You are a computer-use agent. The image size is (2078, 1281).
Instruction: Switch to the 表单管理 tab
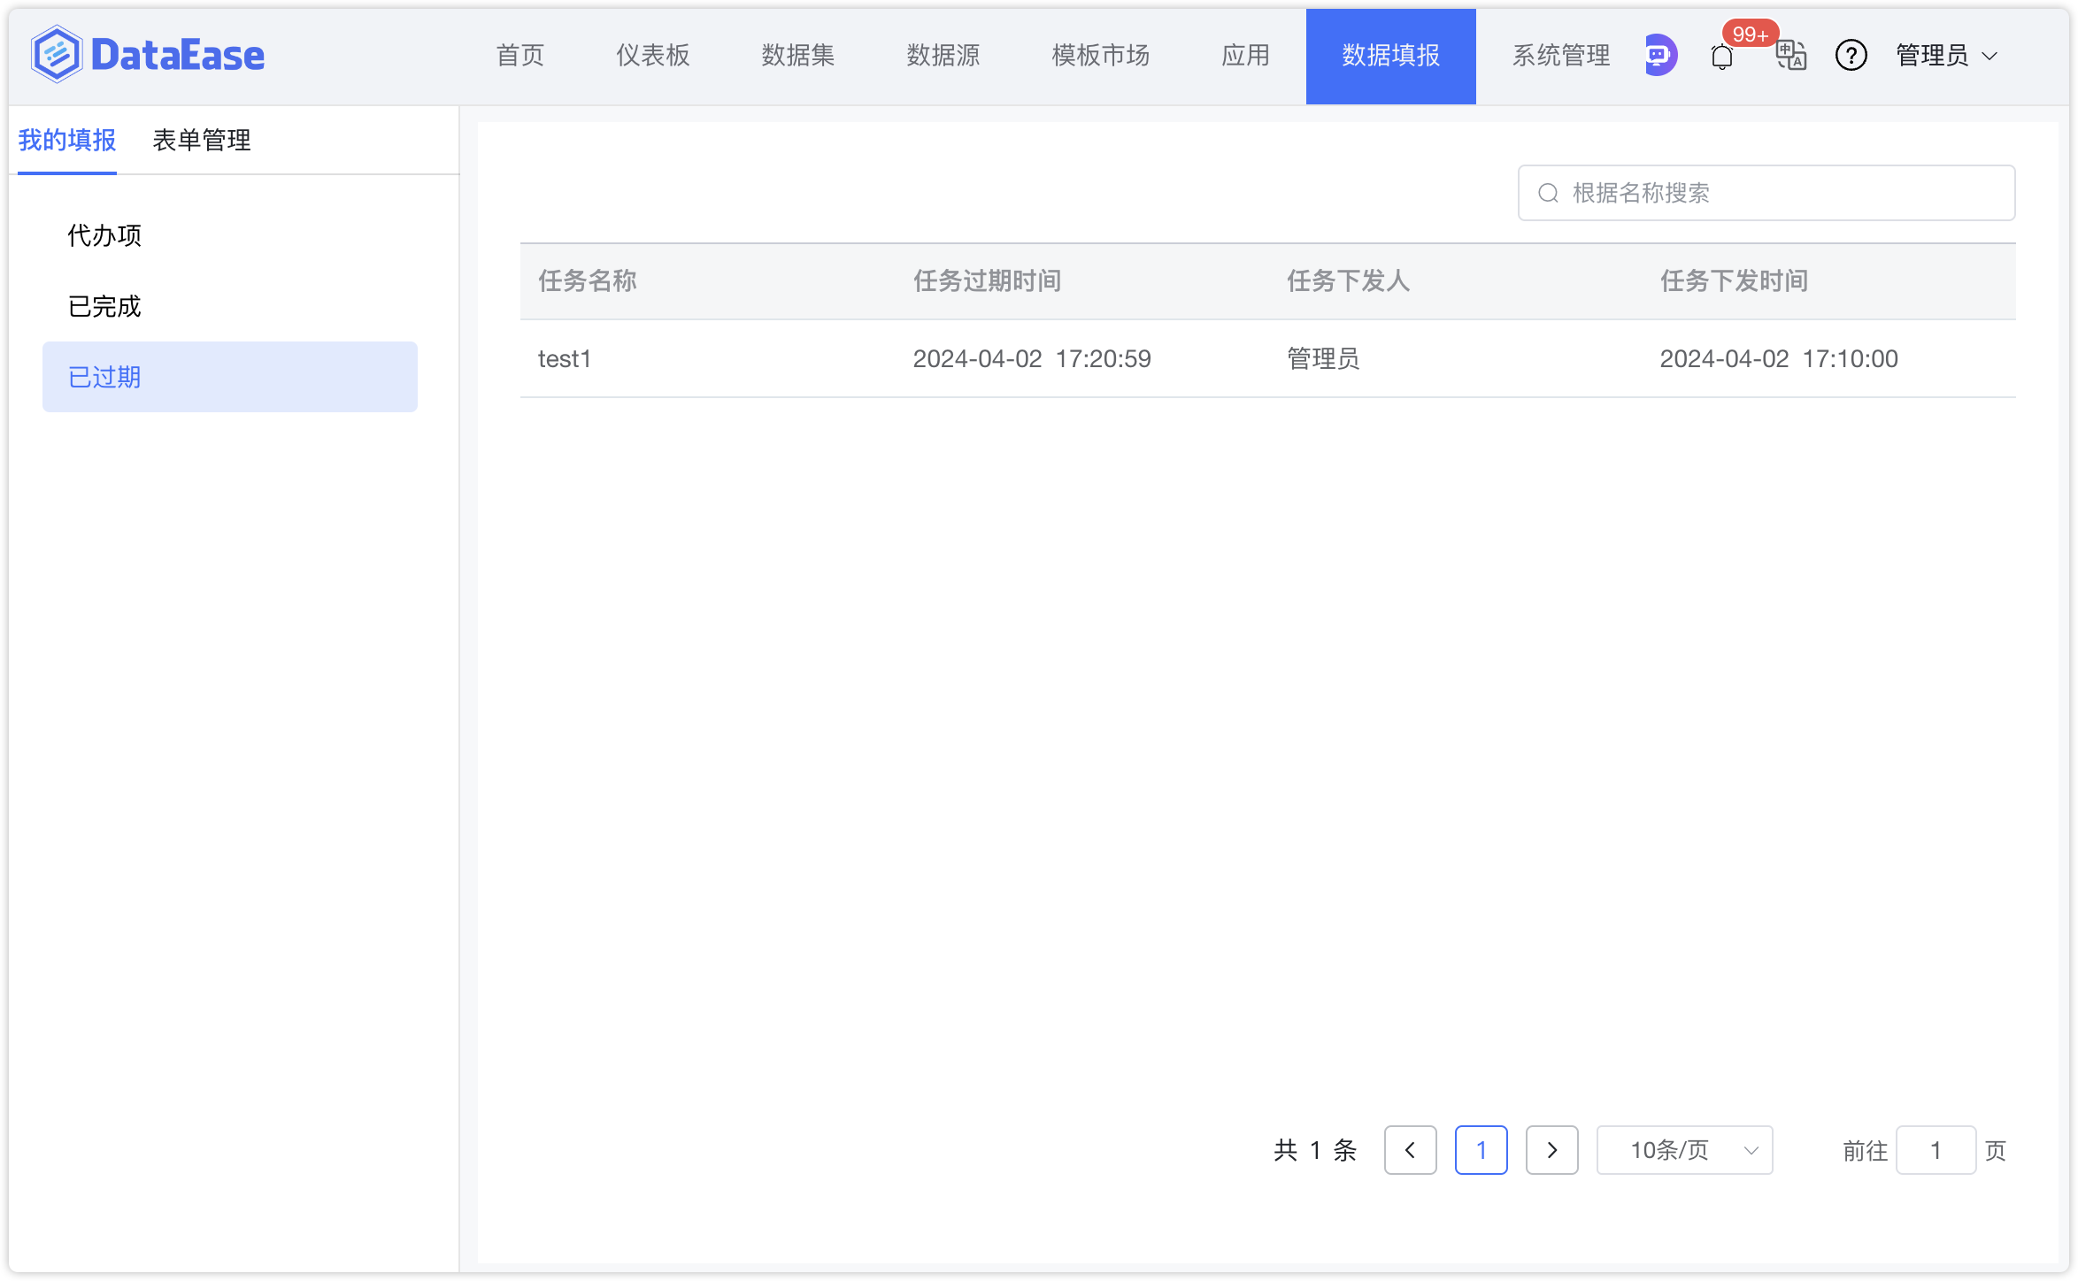point(202,140)
